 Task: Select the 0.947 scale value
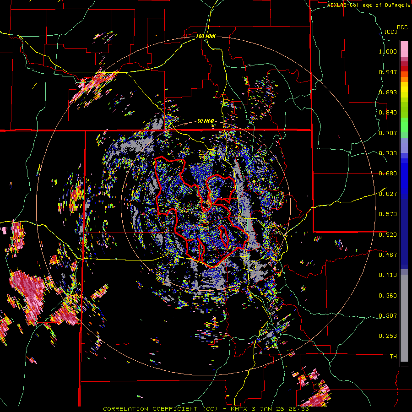point(388,72)
